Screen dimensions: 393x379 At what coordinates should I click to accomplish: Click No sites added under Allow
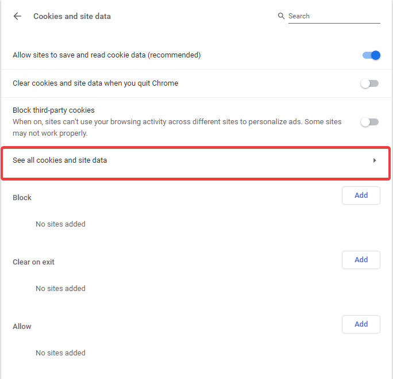(x=60, y=353)
